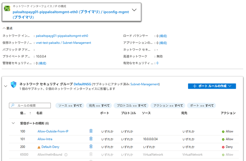
Task: Open the ソース == すべて filter
Action: click(70, 106)
